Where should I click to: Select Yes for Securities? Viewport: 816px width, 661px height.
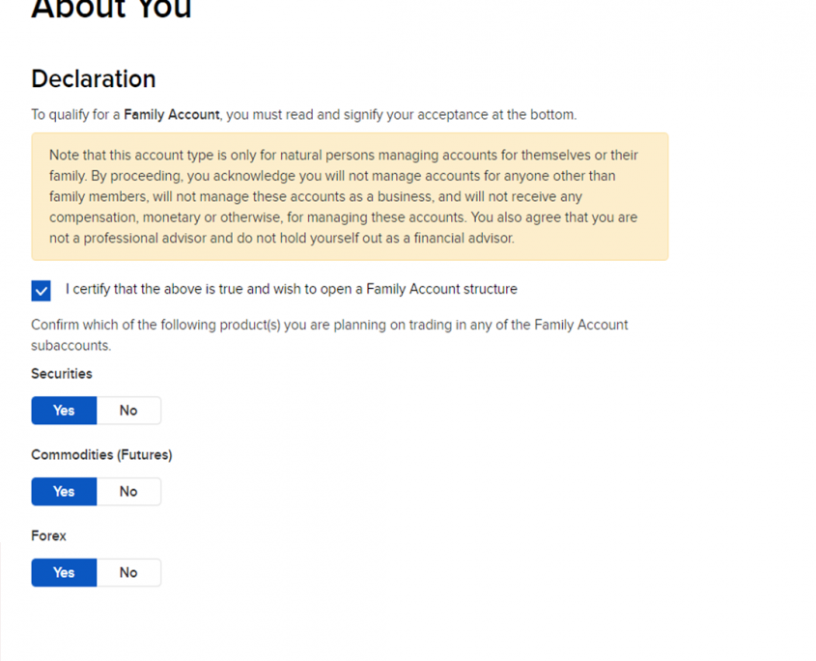(64, 411)
